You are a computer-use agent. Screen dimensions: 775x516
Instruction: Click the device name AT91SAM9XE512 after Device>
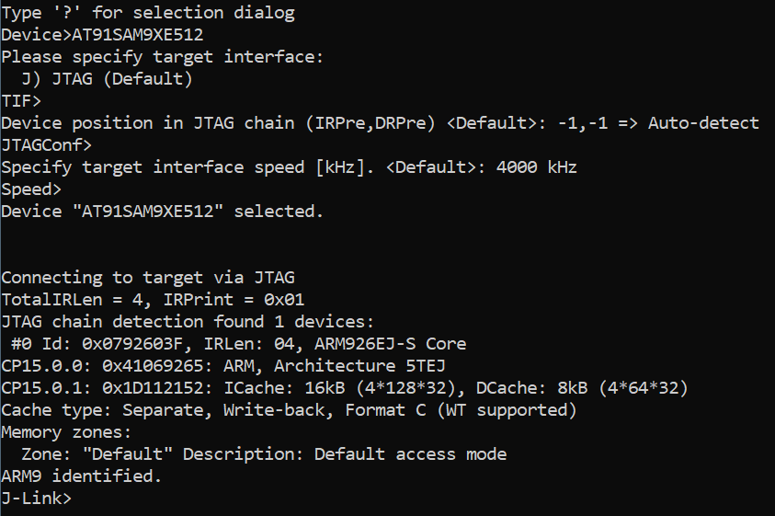pos(137,35)
